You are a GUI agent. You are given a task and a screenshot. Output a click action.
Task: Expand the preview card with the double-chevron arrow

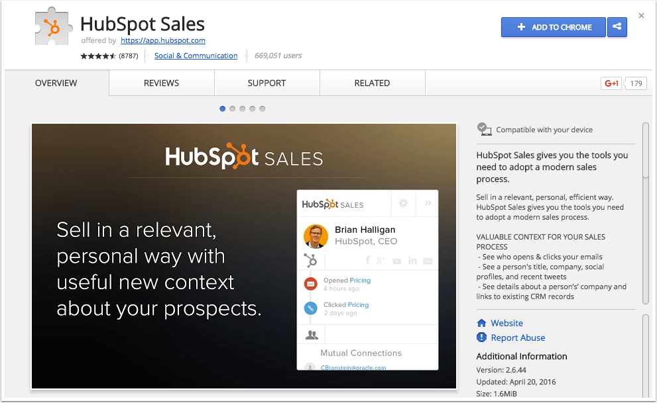click(x=427, y=203)
